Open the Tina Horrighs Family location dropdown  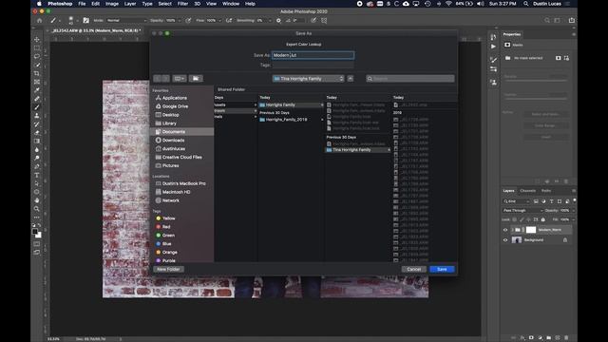pos(308,79)
